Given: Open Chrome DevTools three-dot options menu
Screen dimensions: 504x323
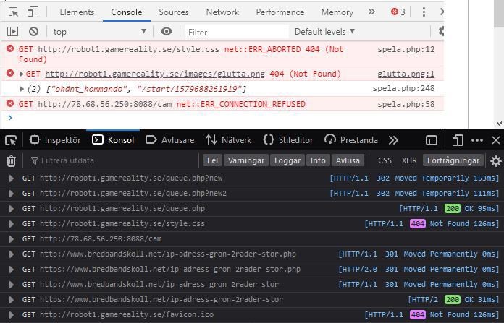Looking at the screenshot, I should coord(424,12).
